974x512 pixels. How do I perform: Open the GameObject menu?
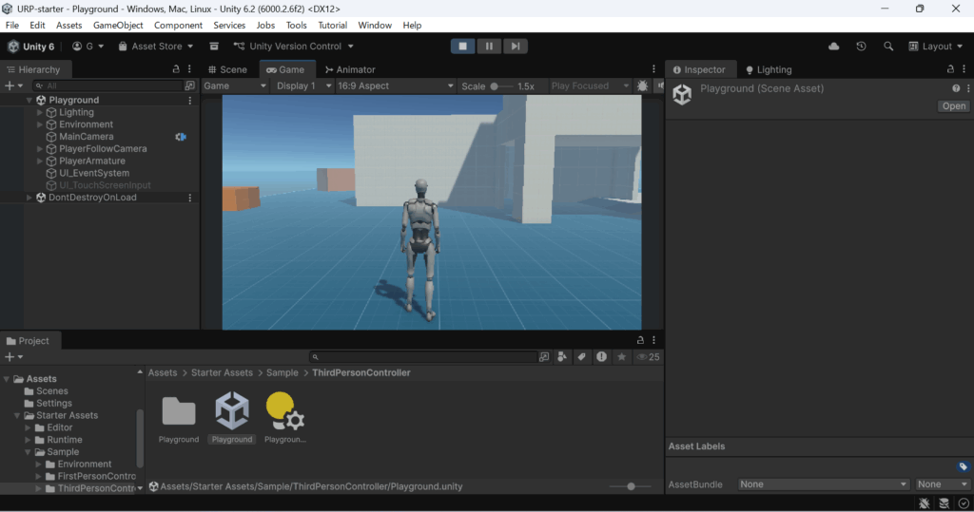pyautogui.click(x=118, y=25)
